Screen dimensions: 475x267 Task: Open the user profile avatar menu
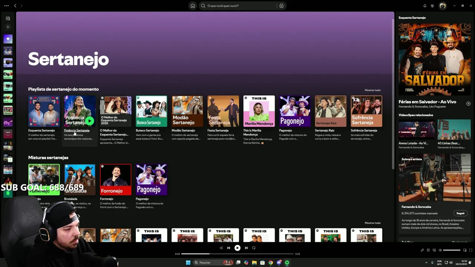[x=442, y=6]
